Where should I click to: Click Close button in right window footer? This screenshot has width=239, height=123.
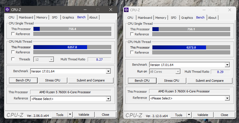pyautogui.click(x=224, y=115)
